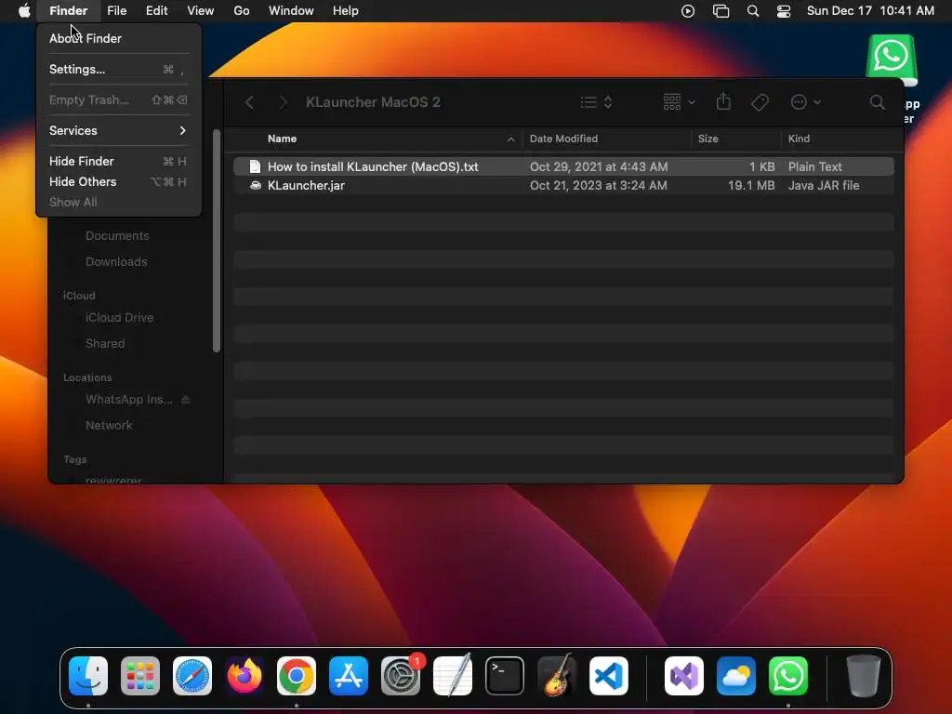
Task: Open the Window menu
Action: (291, 11)
